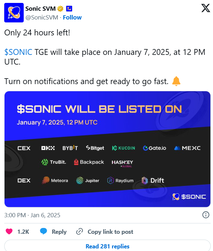Like the post with heart icon
The height and width of the screenshot is (251, 213).
[x=10, y=232]
